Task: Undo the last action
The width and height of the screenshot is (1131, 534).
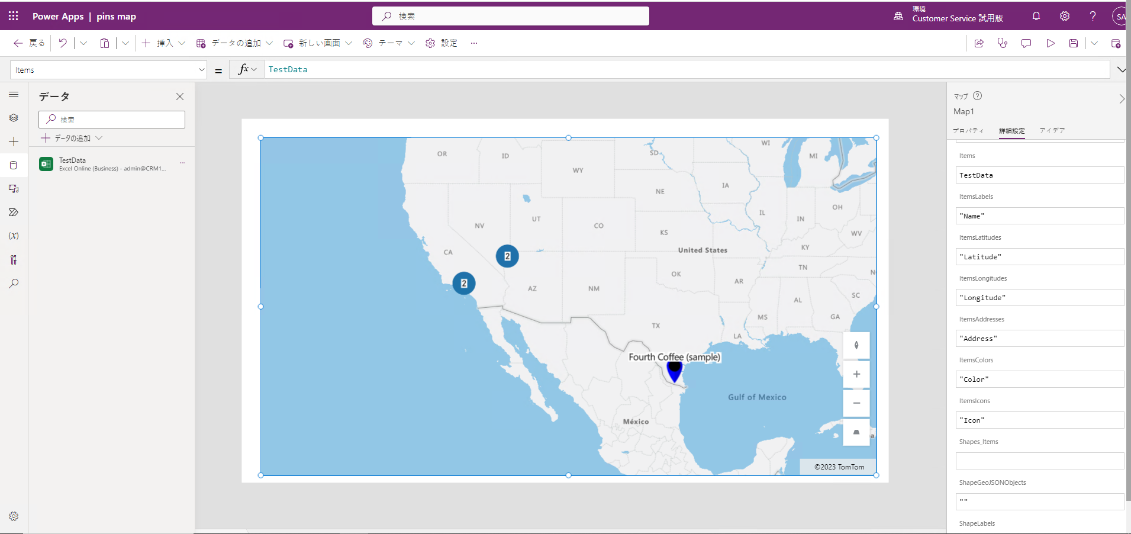Action: [x=63, y=43]
